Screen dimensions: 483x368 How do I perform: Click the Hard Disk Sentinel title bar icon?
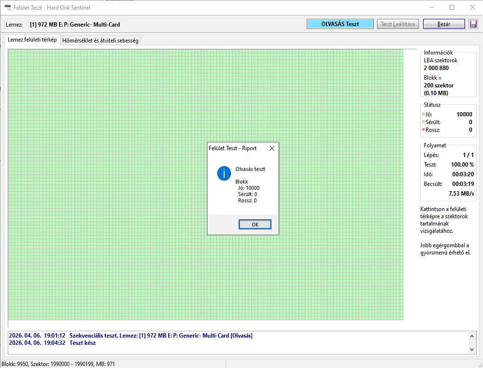click(7, 7)
